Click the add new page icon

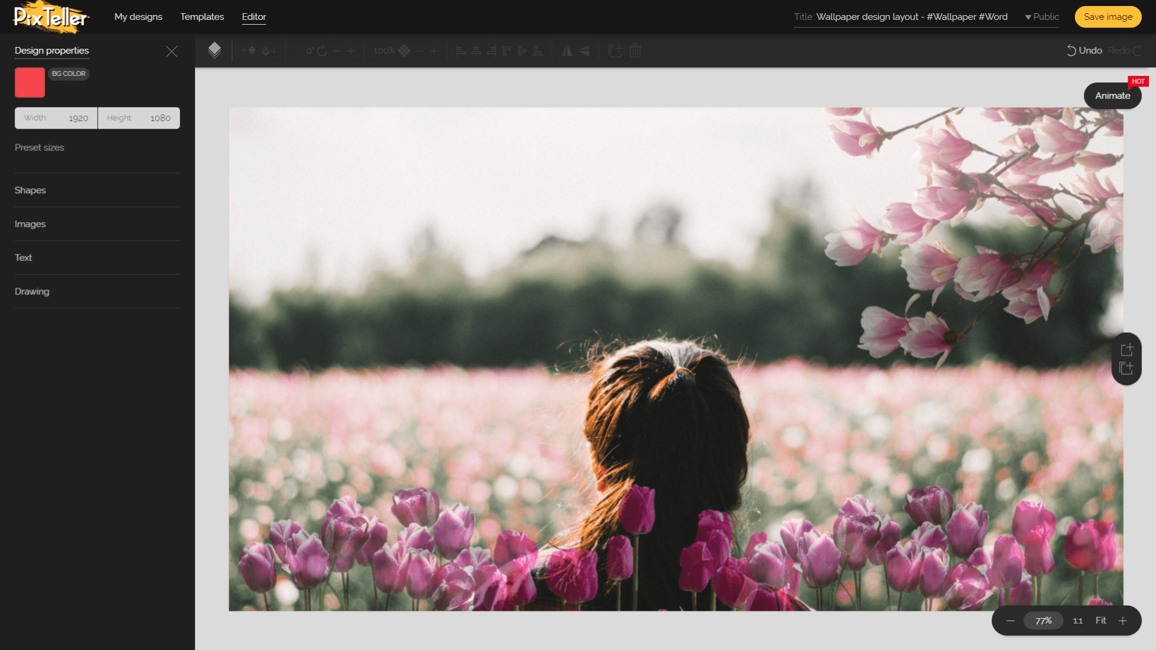[x=1126, y=350]
